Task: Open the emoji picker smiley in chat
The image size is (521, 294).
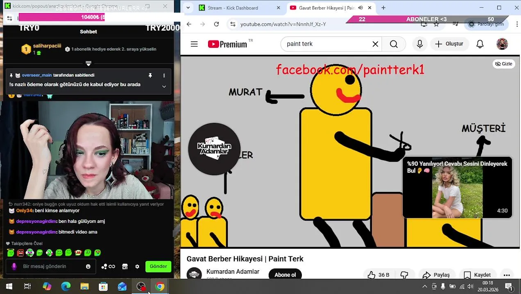Action: (x=88, y=266)
